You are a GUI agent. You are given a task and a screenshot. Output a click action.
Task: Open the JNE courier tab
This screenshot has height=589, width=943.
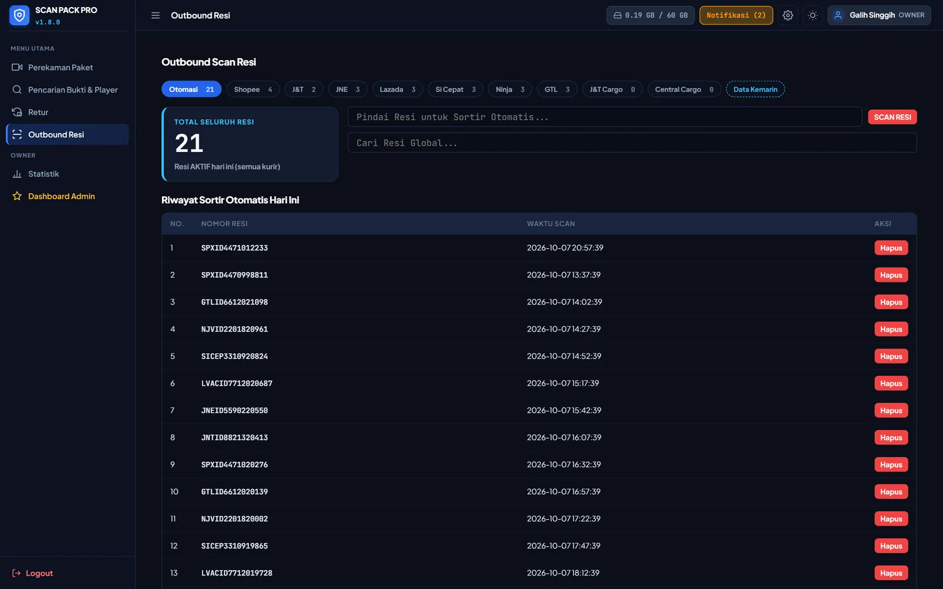pyautogui.click(x=348, y=89)
